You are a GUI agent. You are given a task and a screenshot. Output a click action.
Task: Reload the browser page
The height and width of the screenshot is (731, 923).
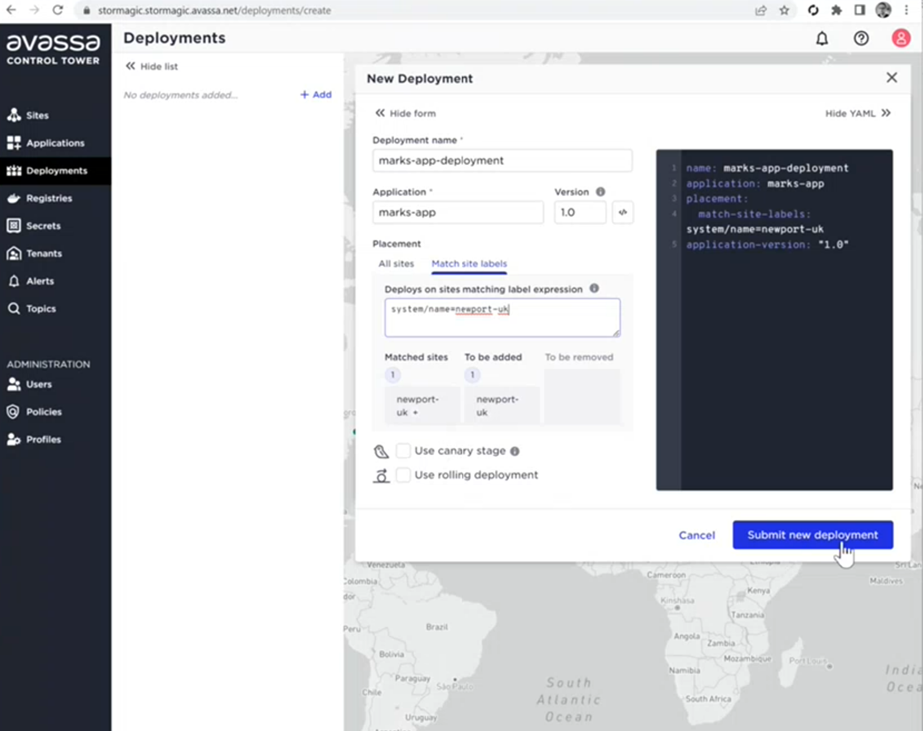pos(58,10)
